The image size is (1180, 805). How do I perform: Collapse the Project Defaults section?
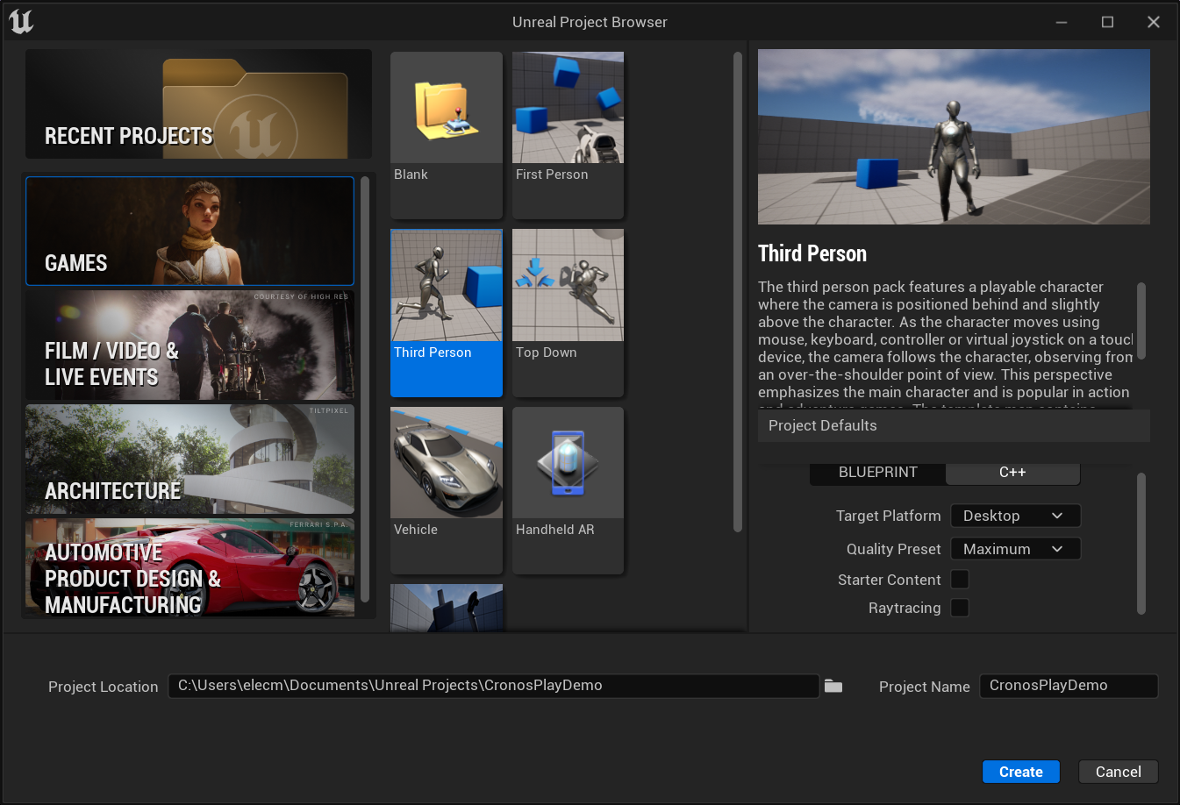[953, 425]
